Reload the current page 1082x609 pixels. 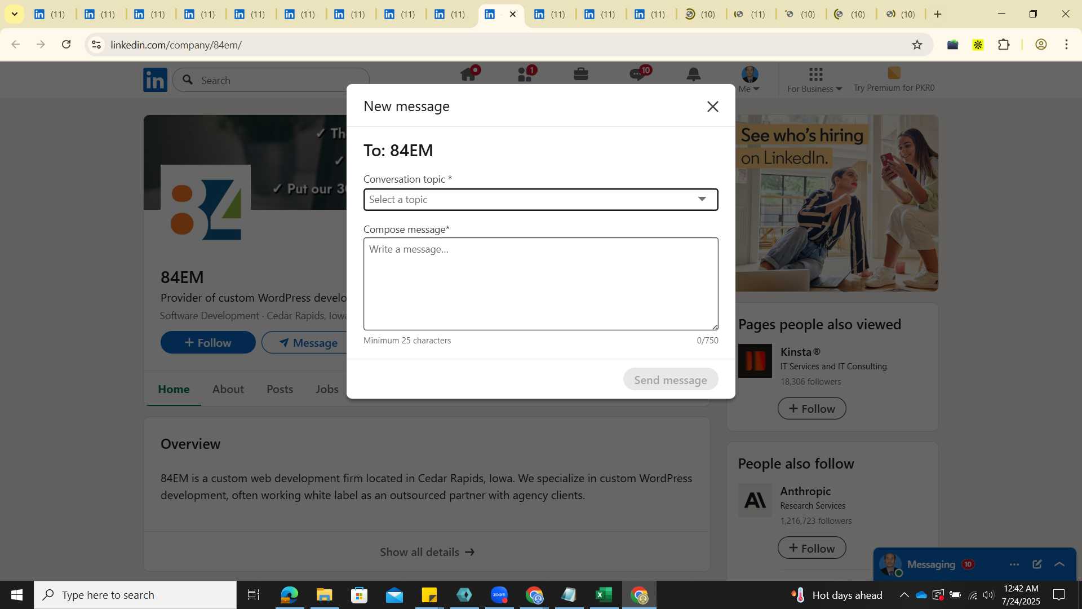coord(66,45)
